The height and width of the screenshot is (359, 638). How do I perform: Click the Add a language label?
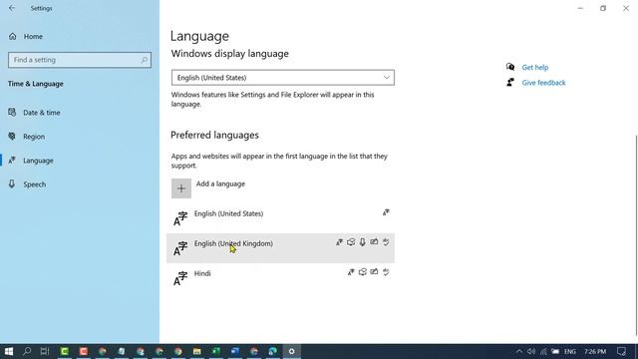pyautogui.click(x=220, y=183)
